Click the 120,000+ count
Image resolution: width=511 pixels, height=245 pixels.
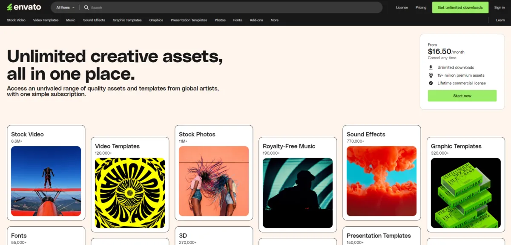[103, 153]
